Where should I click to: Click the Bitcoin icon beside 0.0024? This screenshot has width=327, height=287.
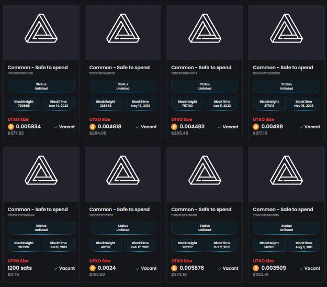coord(93,268)
